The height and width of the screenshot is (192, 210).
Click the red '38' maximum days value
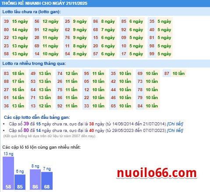pos(92,124)
